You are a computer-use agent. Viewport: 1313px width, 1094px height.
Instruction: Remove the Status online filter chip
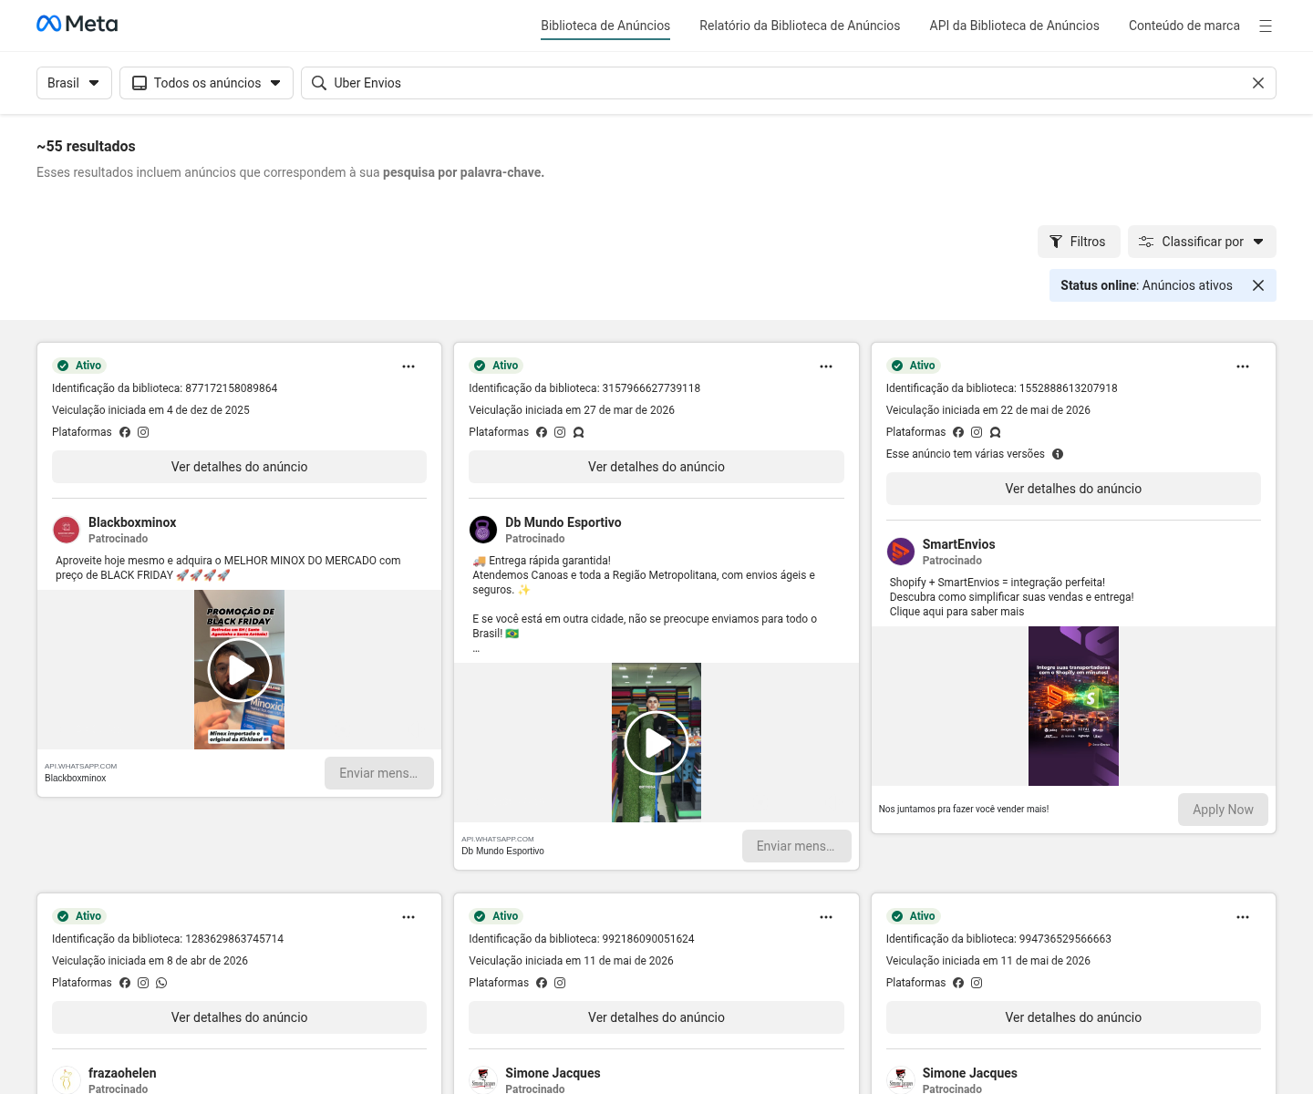(1258, 285)
